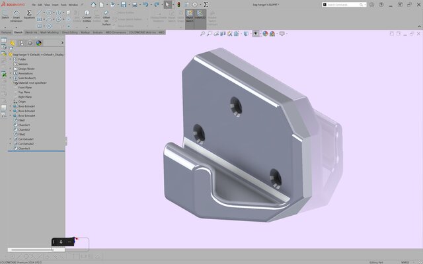Select Chamfer3 in the feature tree
The image size is (423, 264).
click(24, 148)
